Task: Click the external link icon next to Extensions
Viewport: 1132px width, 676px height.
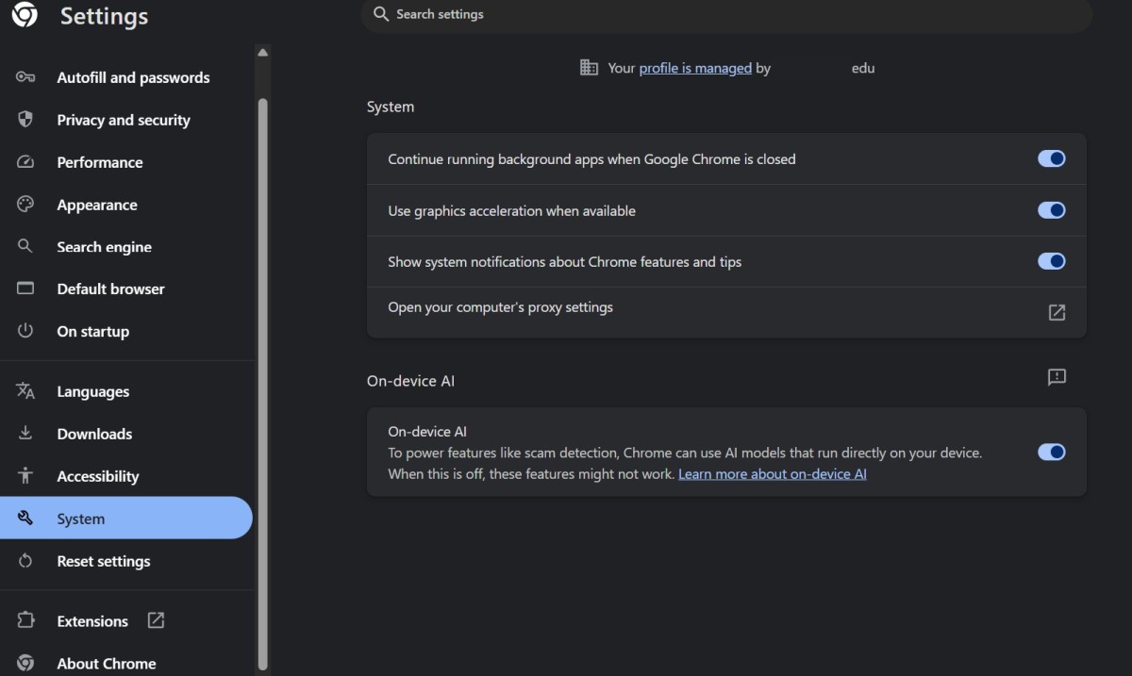Action: 156,620
